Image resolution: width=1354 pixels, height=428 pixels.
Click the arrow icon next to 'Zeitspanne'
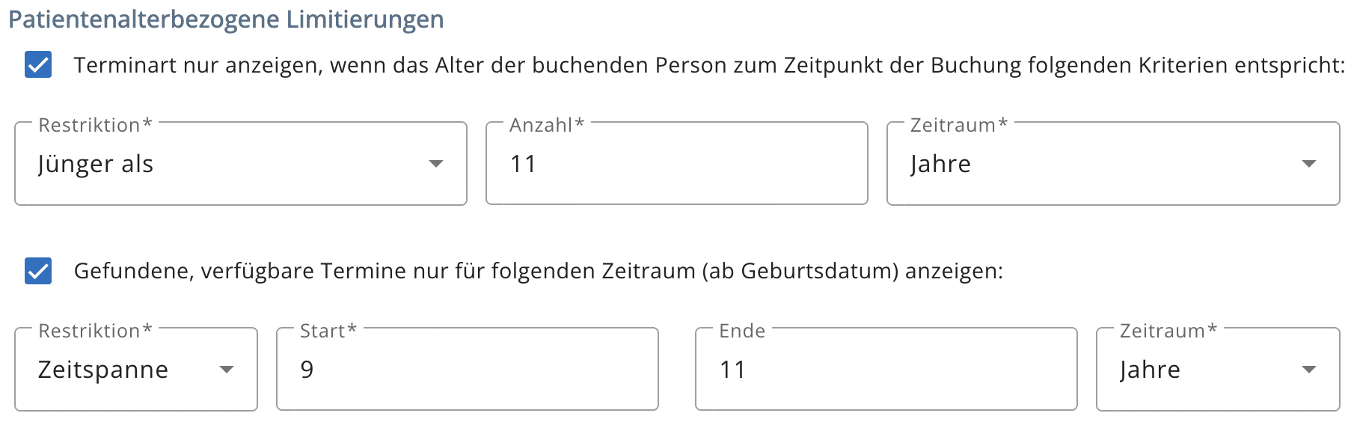[227, 370]
